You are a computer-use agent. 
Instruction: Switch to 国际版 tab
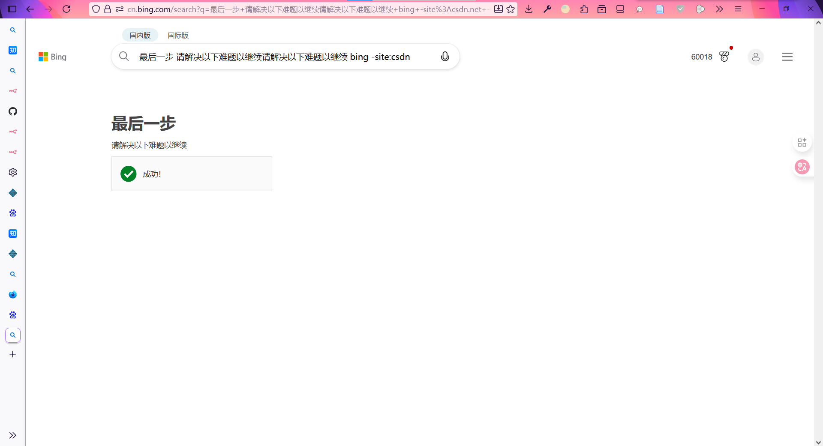click(x=178, y=35)
